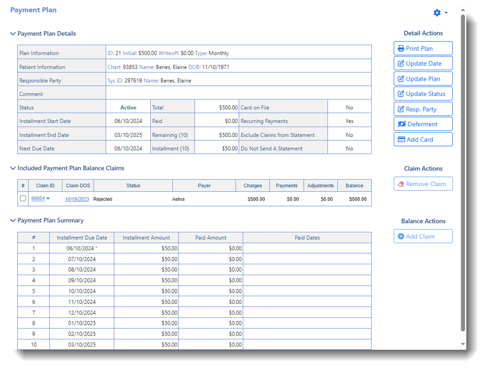The height and width of the screenshot is (368, 482).
Task: Collapse the Payment Plan Details section
Action: point(13,34)
